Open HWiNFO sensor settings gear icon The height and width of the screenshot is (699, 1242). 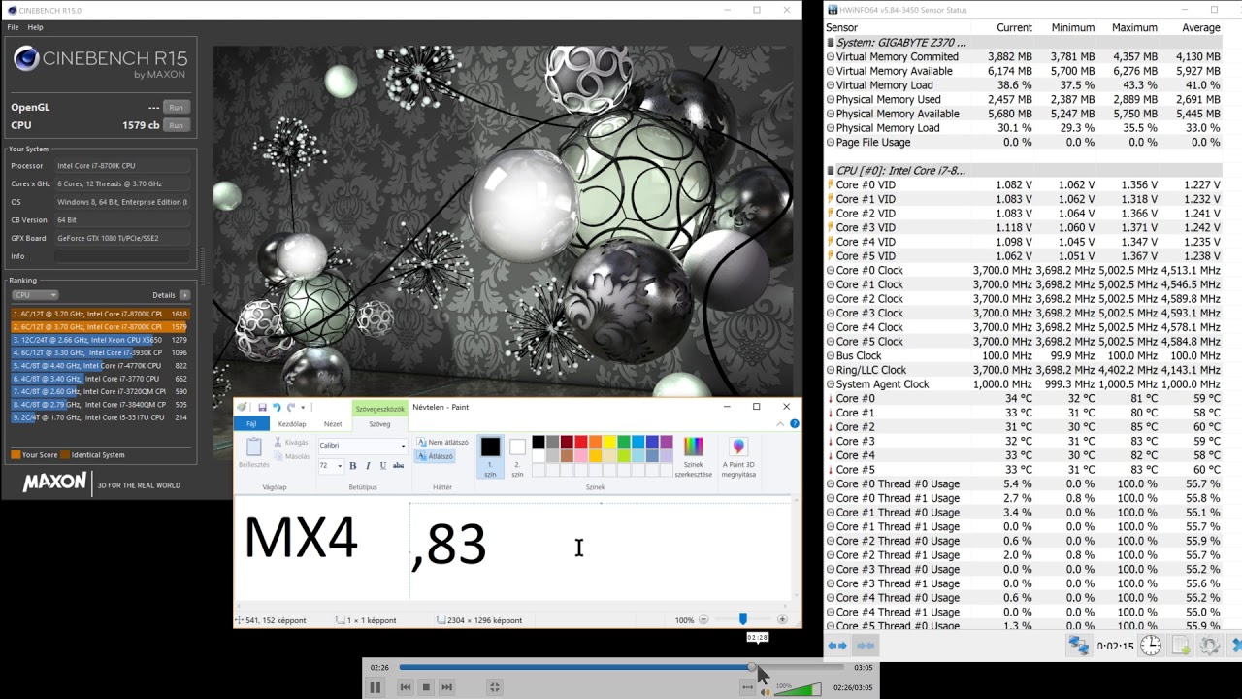[1210, 646]
